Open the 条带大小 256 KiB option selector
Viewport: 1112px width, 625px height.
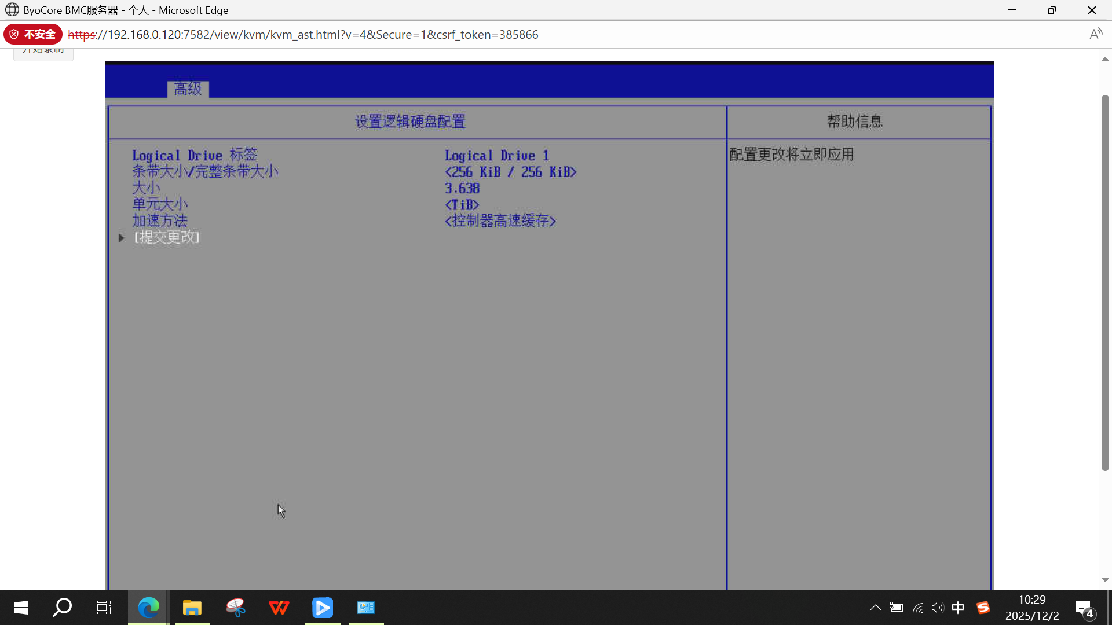510,172
